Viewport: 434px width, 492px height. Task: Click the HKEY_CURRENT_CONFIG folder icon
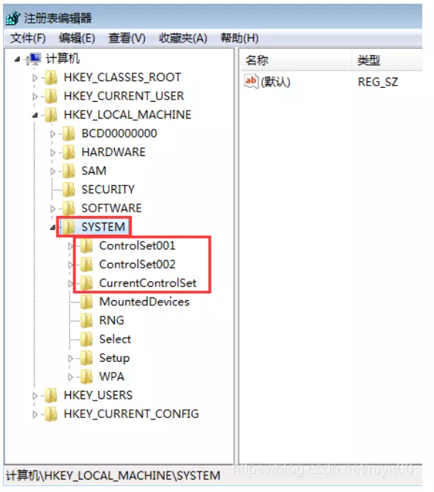point(51,414)
